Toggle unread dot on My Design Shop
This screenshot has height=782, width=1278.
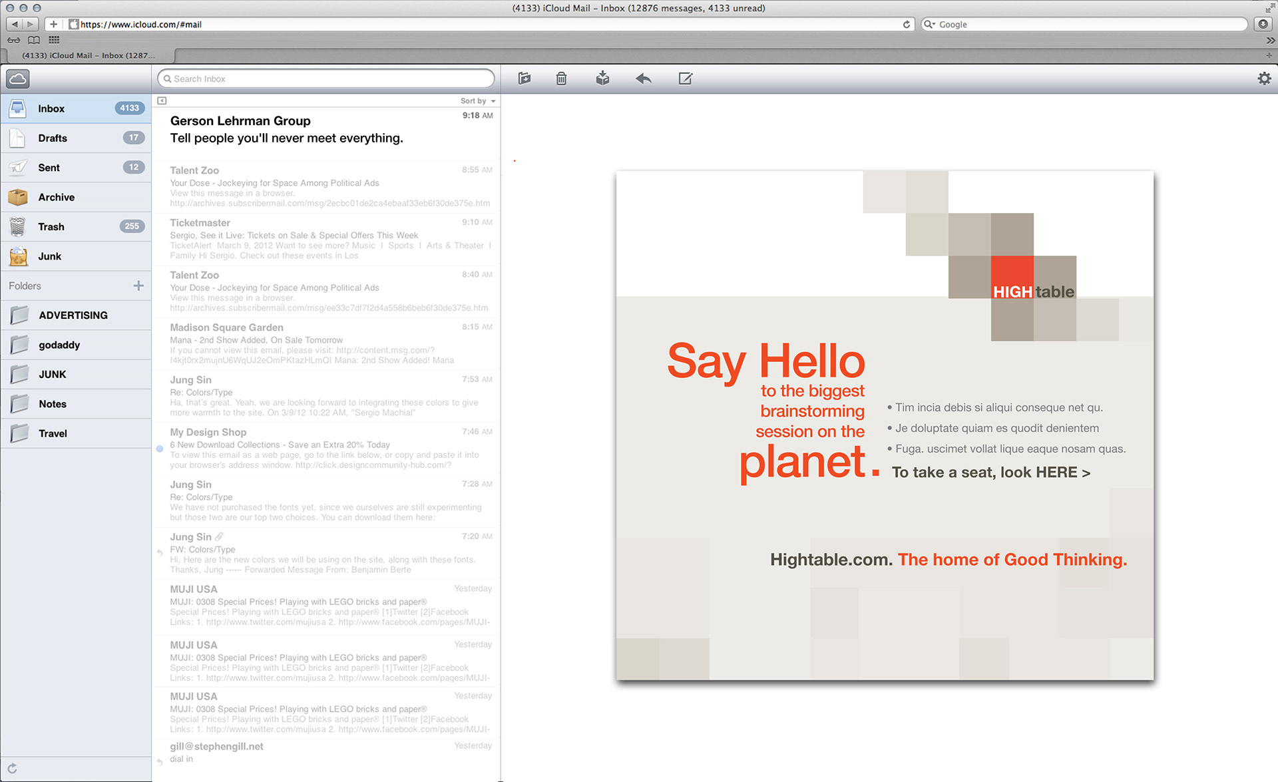(160, 449)
